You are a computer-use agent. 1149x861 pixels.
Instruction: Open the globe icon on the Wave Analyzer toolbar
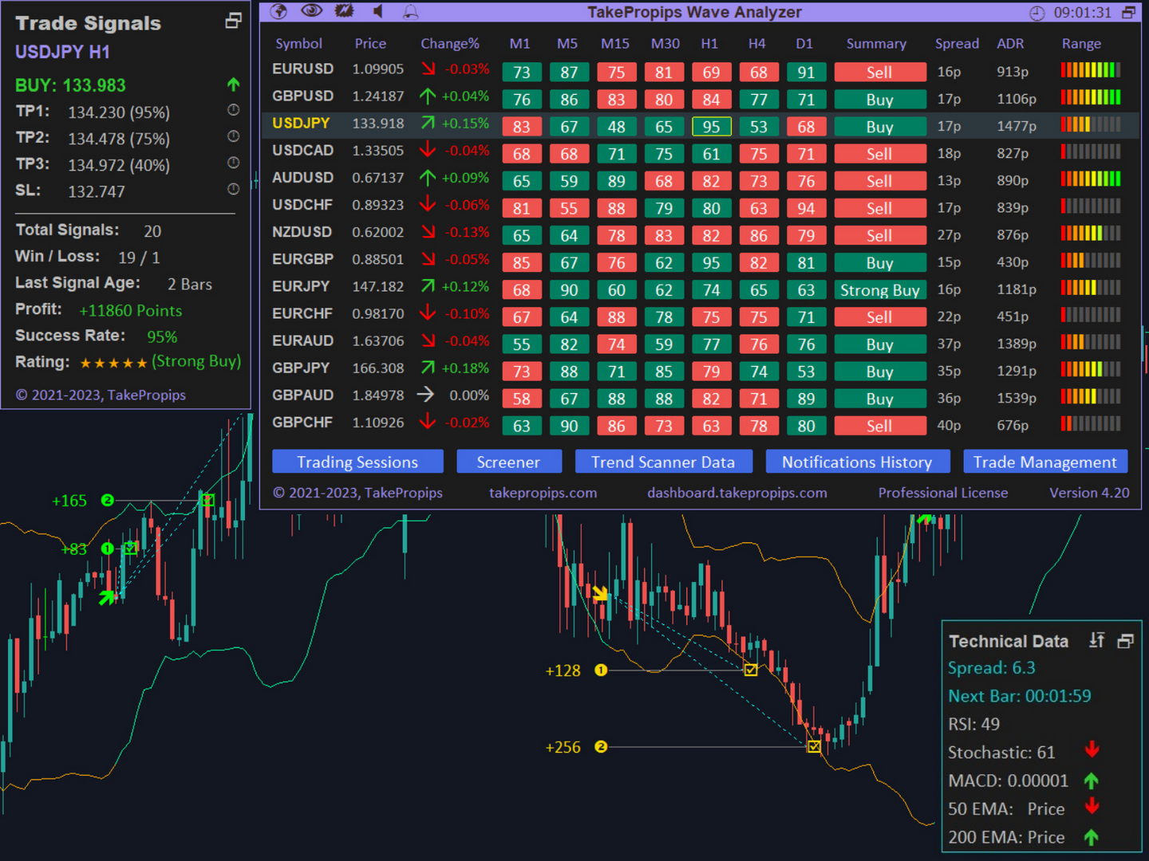click(x=278, y=11)
